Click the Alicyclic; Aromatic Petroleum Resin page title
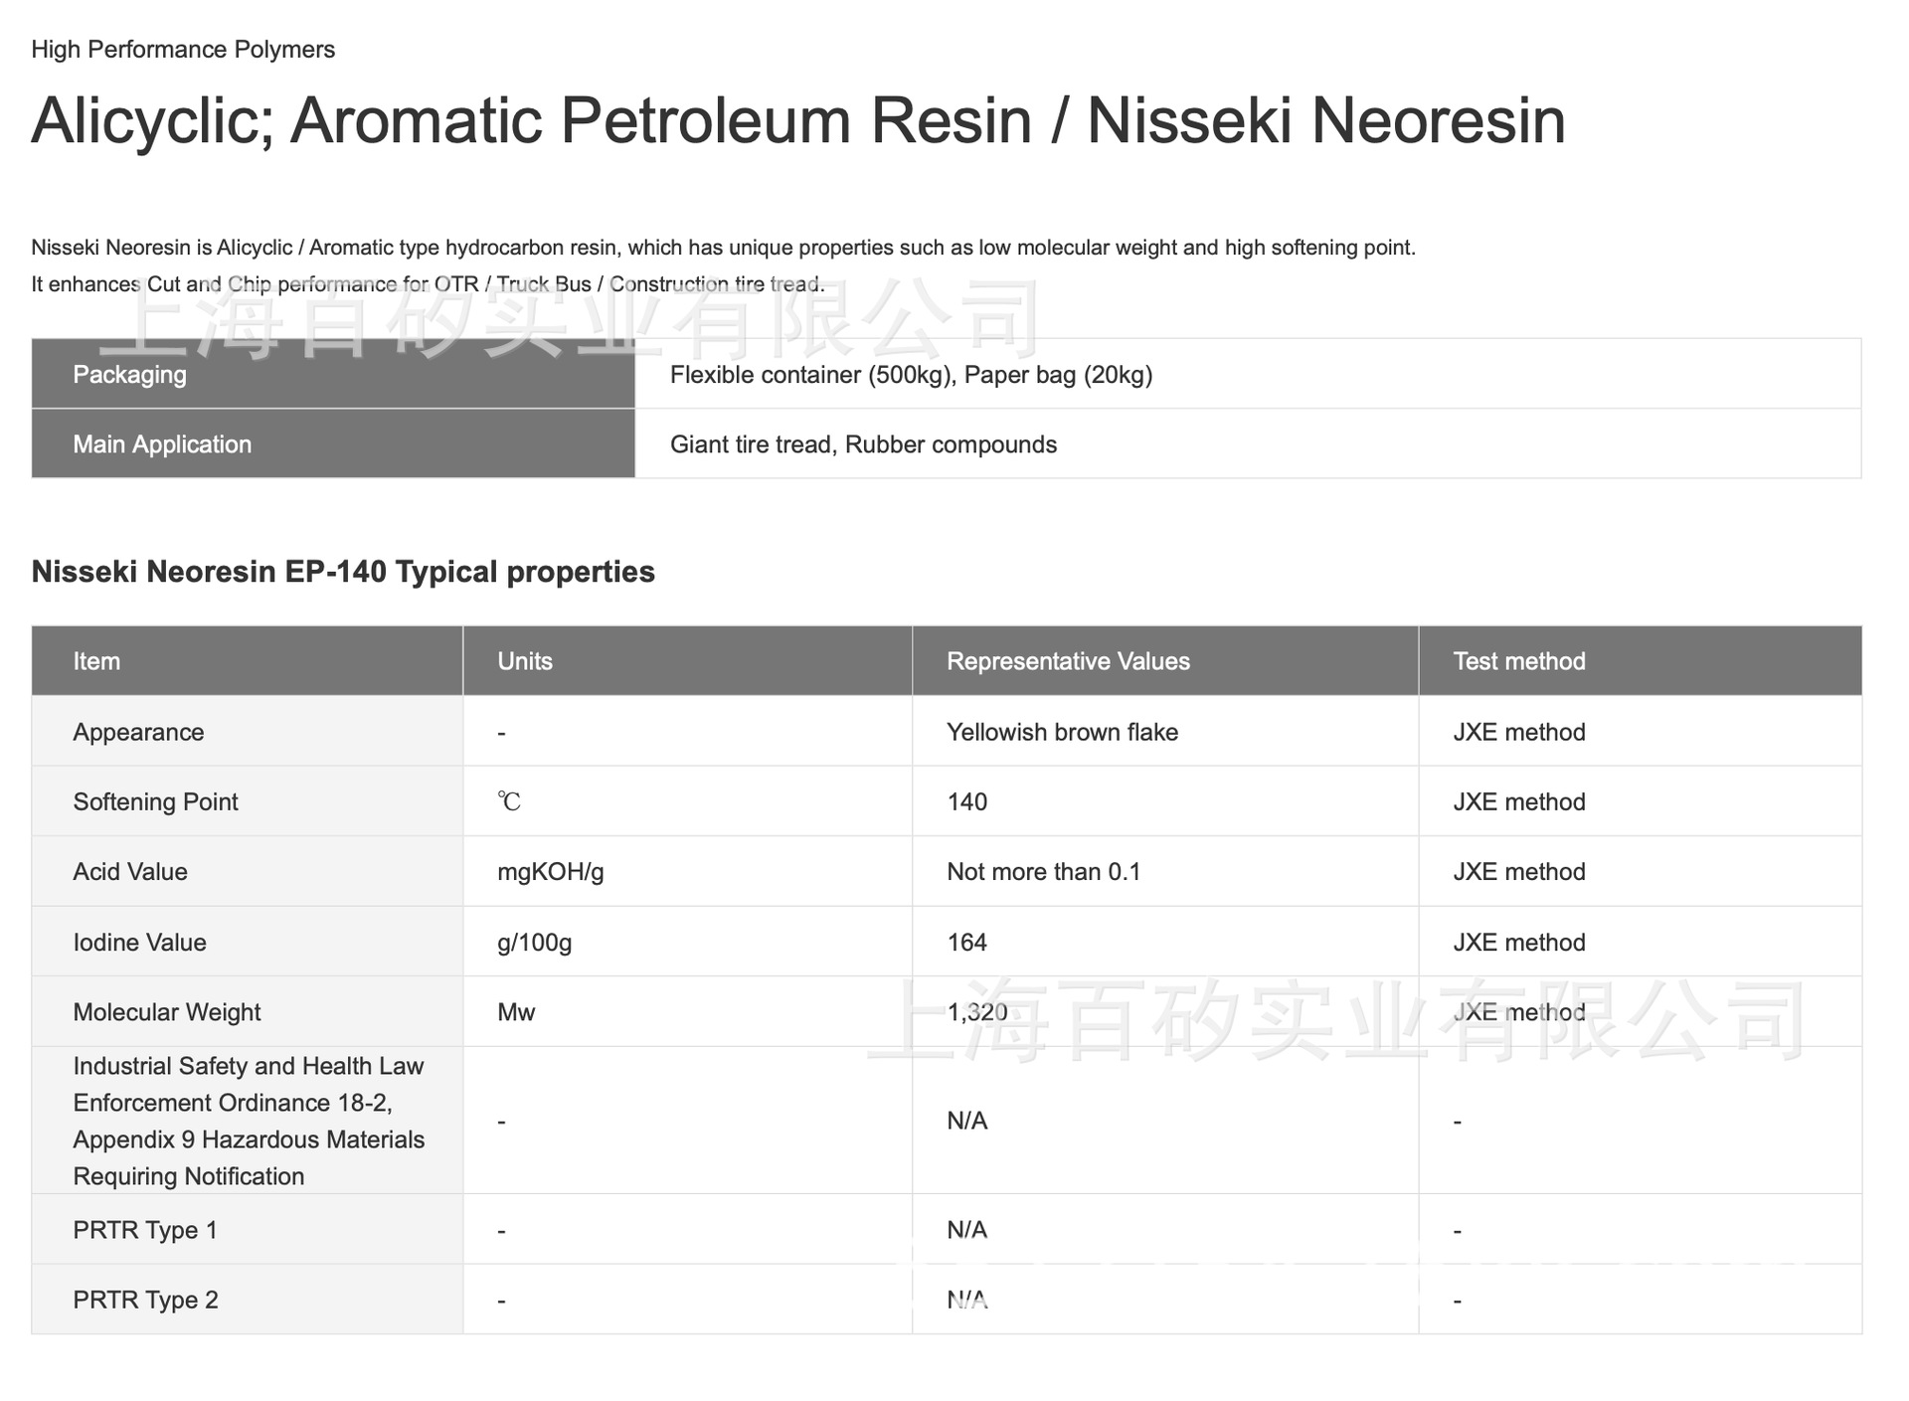1909x1401 pixels. (797, 121)
